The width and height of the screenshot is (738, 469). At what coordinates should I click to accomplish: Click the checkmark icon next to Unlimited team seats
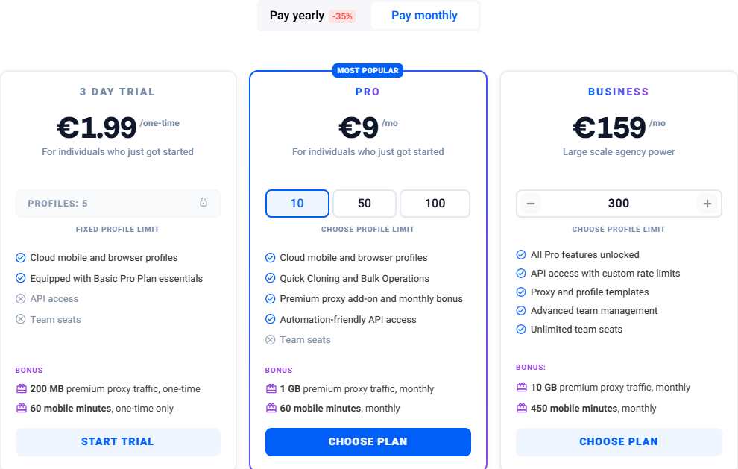click(x=521, y=329)
